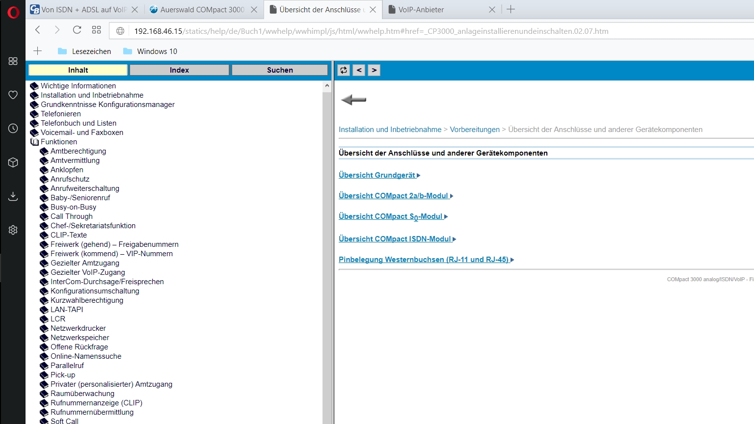
Task: Click contents pane scrollbar up arrow
Action: 327,86
